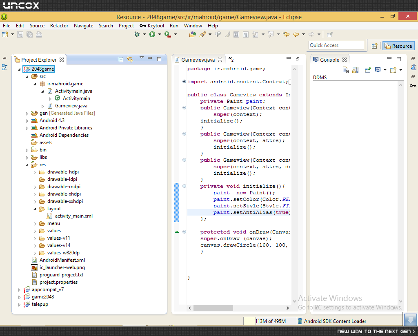The height and width of the screenshot is (336, 418).
Task: Click the Resource perspective button
Action: click(398, 46)
